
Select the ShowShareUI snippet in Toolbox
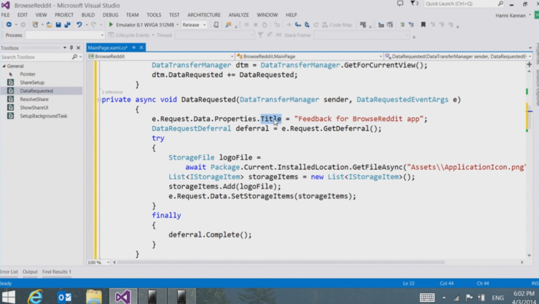click(x=34, y=107)
